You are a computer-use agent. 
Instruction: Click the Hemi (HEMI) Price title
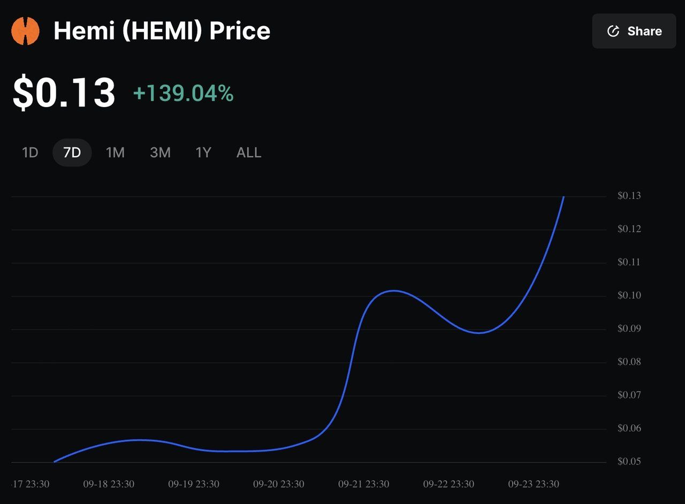(162, 31)
